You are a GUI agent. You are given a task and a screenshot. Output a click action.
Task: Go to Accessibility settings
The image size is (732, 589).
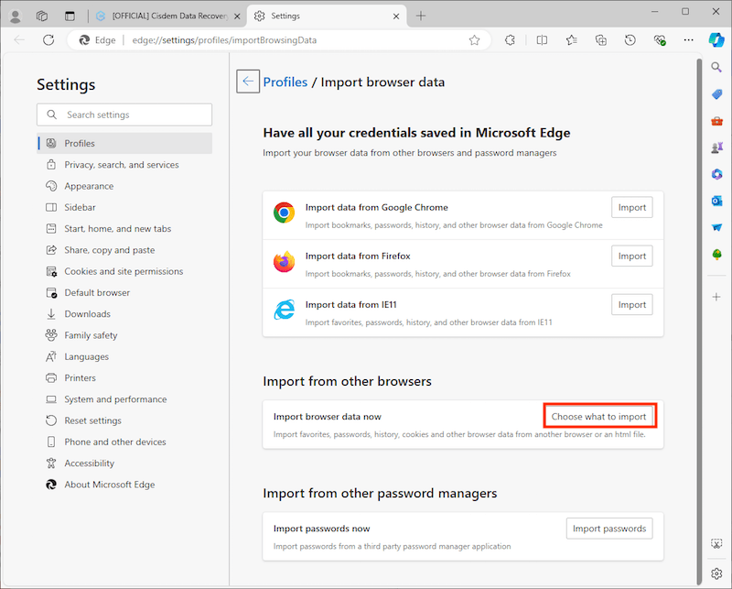point(124,464)
